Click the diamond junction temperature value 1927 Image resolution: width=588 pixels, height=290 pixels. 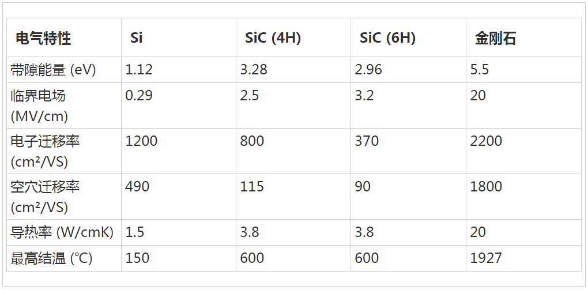click(486, 258)
